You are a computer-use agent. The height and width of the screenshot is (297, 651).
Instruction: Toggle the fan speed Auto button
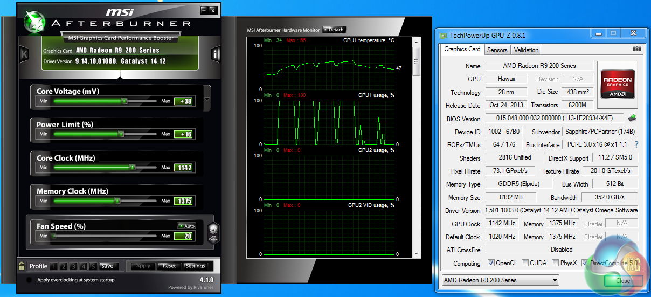coord(186,226)
